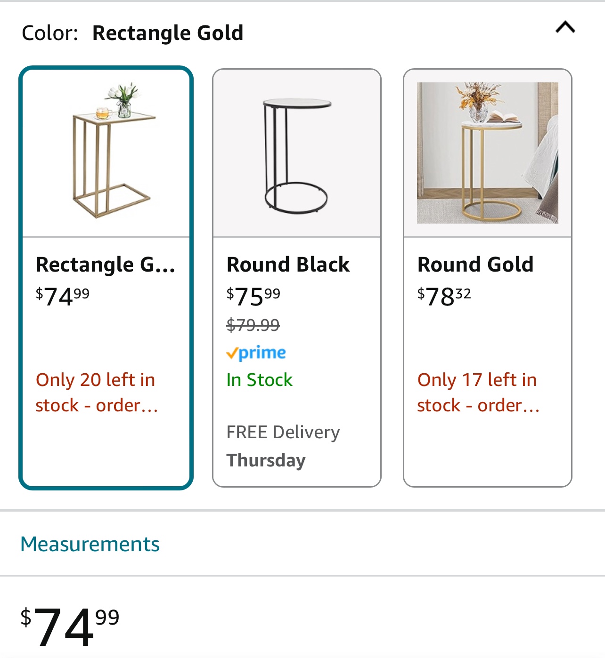The width and height of the screenshot is (605, 658).
Task: Select the Rectangle Gold variant card
Action: 106,278
